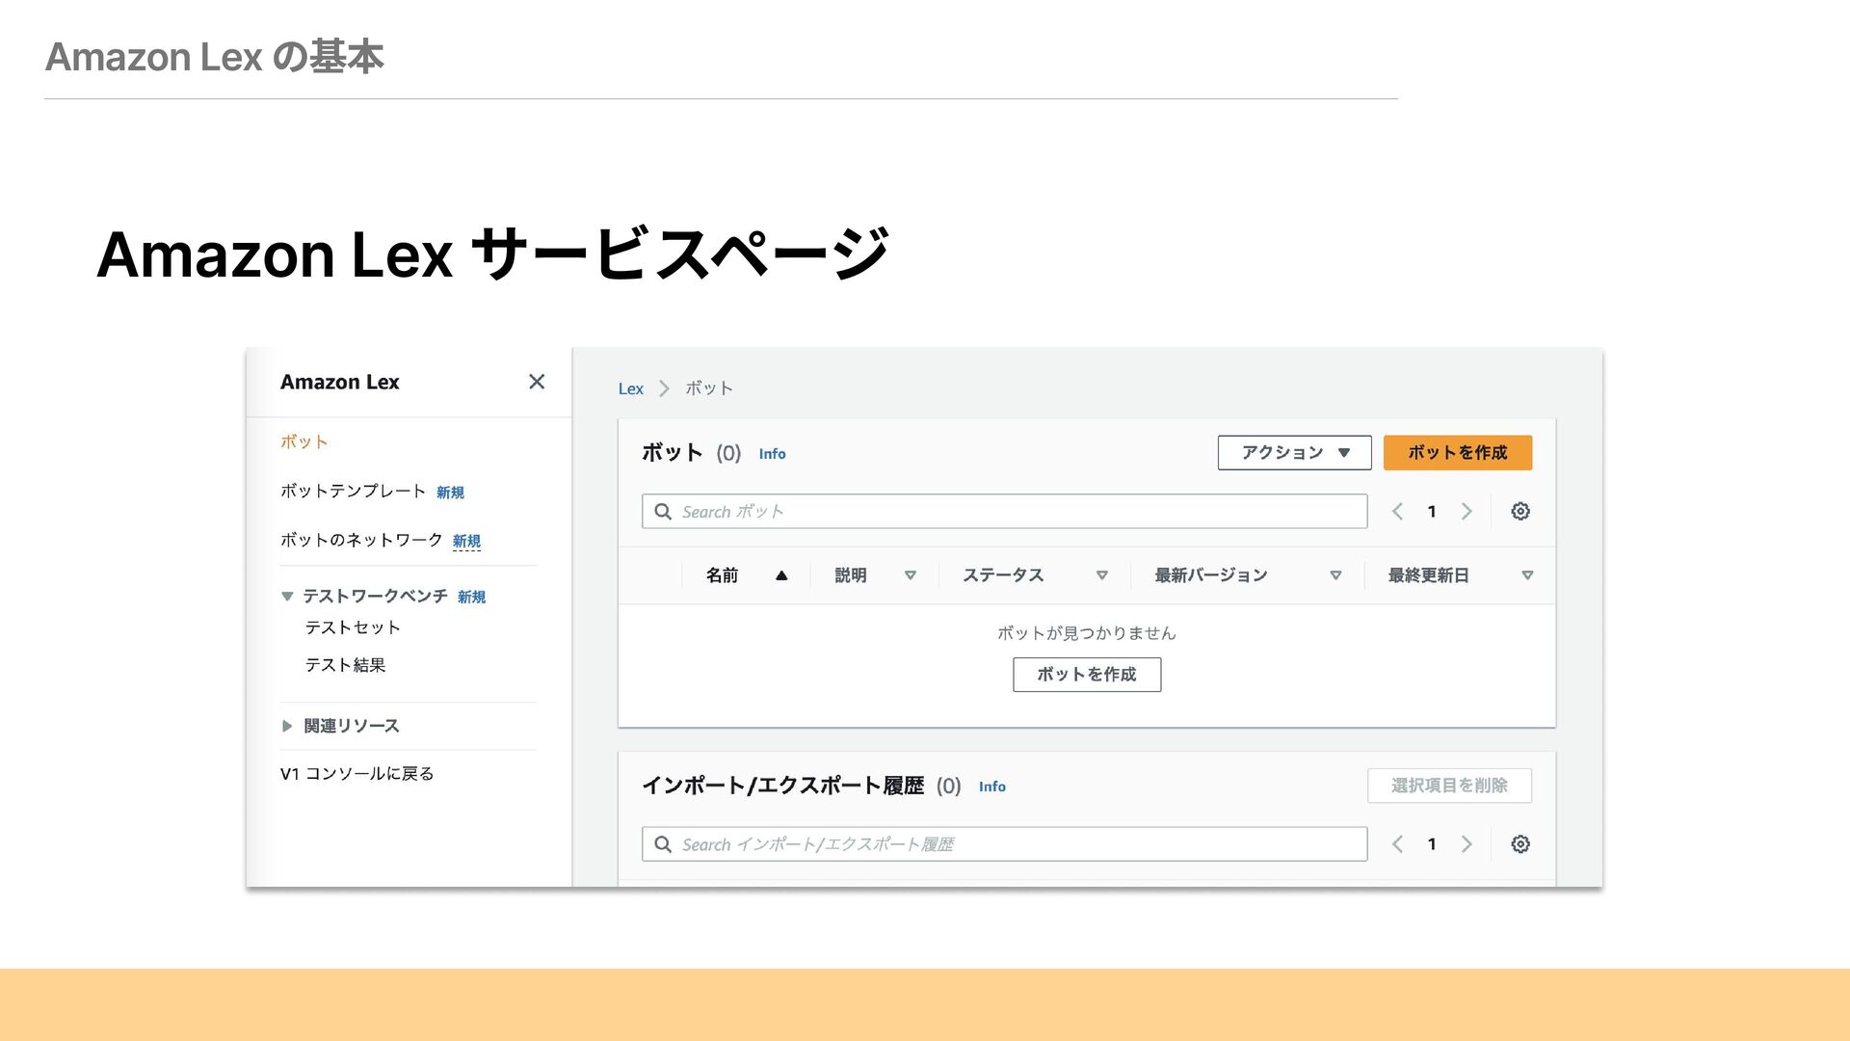1850x1041 pixels.
Task: Sort by ステータス column arrow
Action: tap(1101, 575)
